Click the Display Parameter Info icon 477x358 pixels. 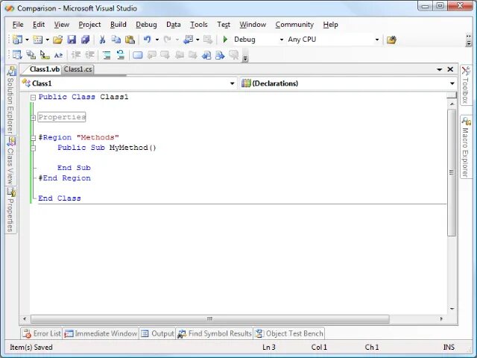point(31,55)
